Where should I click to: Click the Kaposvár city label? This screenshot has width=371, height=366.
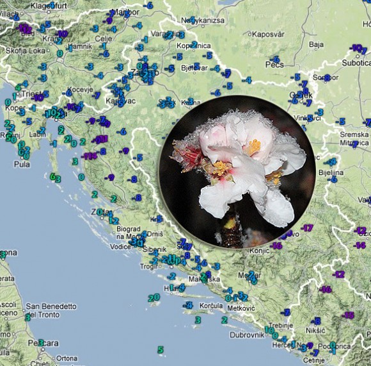point(268,35)
